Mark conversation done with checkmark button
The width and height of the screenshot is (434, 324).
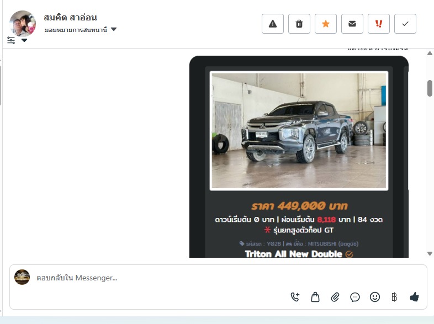(405, 24)
